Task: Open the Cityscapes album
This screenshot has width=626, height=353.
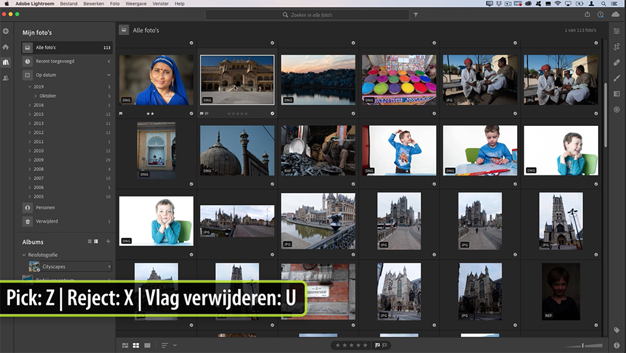Action: (x=70, y=266)
